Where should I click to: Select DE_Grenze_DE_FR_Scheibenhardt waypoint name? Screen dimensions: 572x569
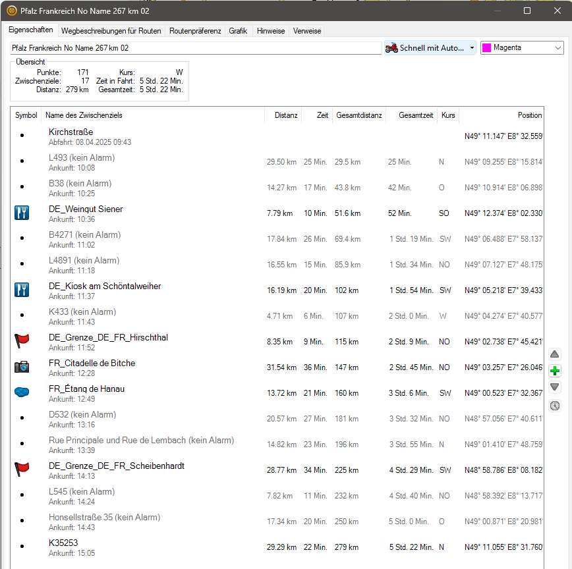pos(117,466)
